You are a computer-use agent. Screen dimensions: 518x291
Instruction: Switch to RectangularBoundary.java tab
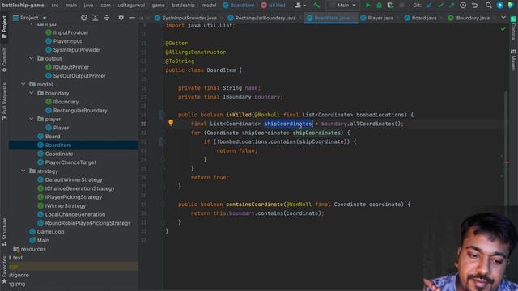262,18
